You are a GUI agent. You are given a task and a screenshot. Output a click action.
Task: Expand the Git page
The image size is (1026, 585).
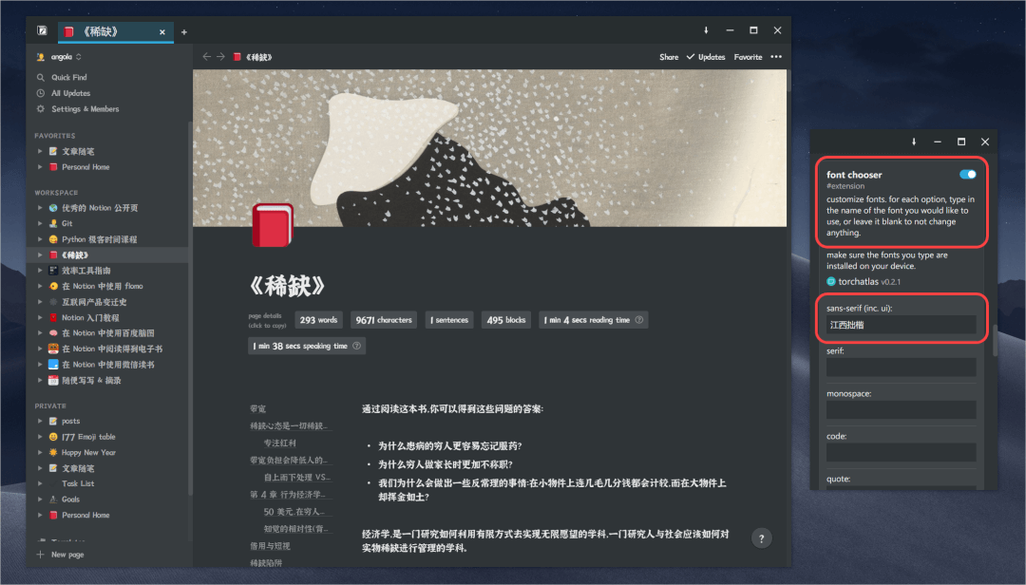(40, 223)
